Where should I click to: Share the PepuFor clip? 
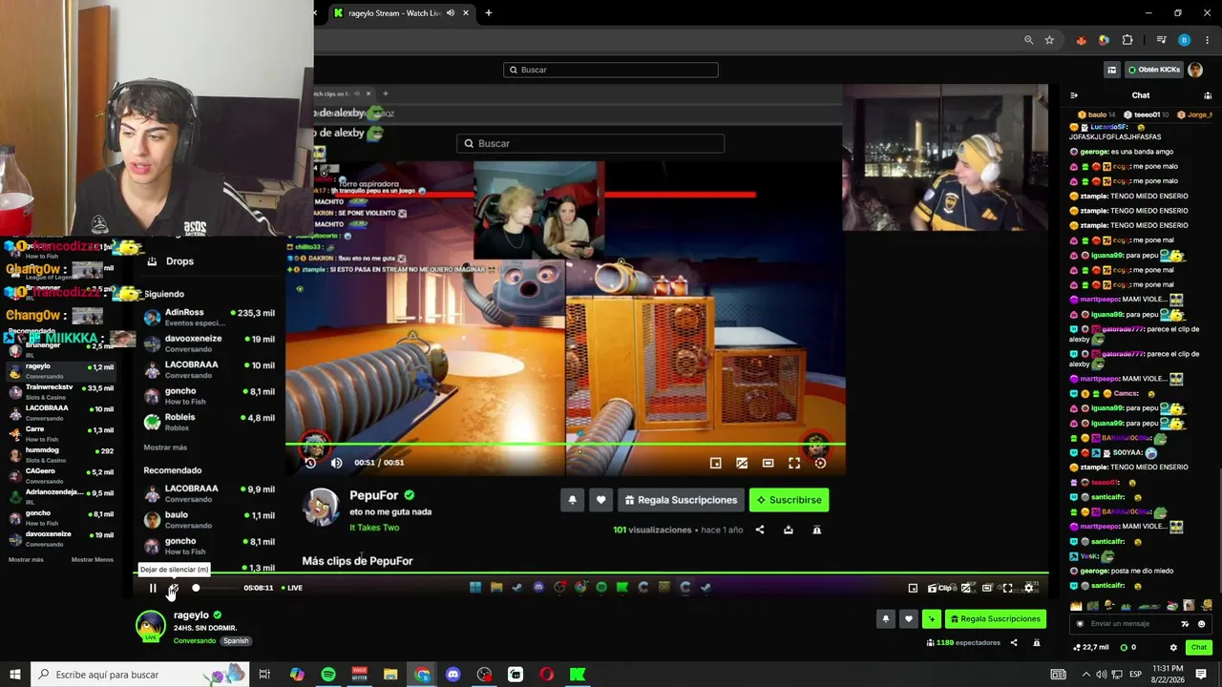click(x=760, y=530)
